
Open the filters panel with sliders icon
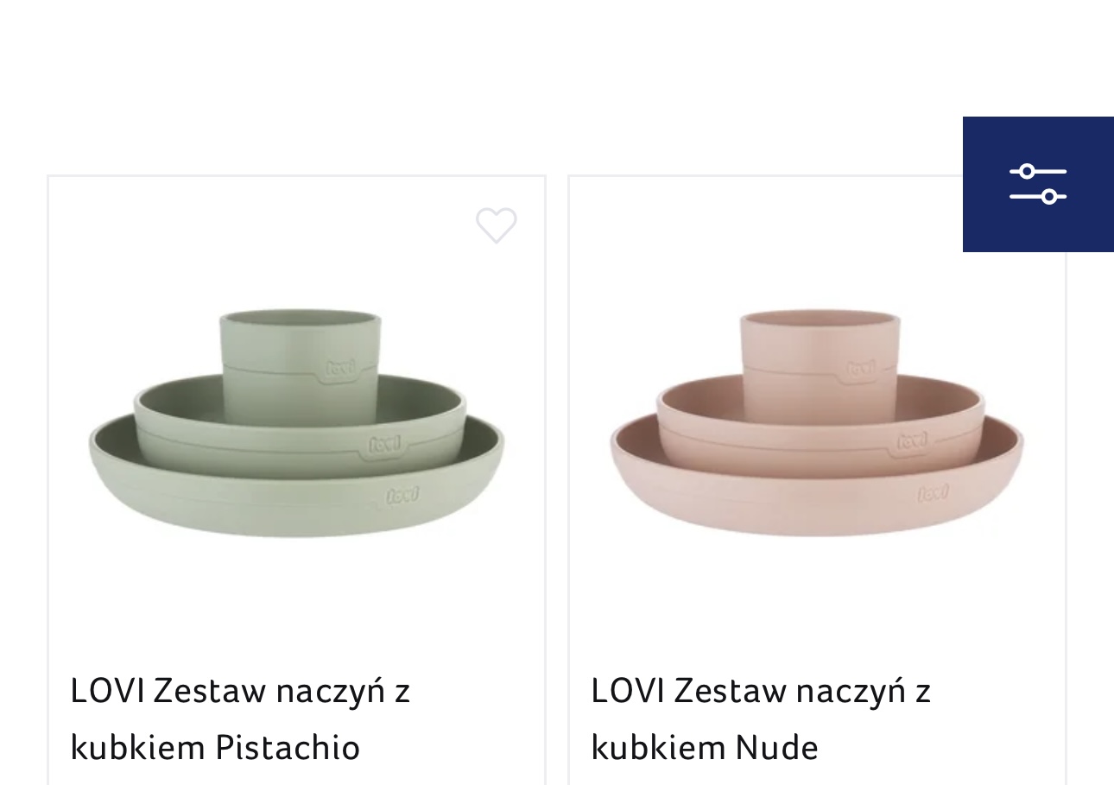click(1038, 184)
